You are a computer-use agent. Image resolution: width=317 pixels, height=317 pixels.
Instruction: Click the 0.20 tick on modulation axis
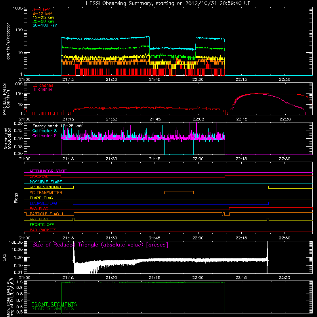tap(18, 124)
